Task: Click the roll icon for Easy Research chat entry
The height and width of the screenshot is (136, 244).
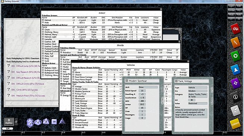Action: (x=9, y=72)
